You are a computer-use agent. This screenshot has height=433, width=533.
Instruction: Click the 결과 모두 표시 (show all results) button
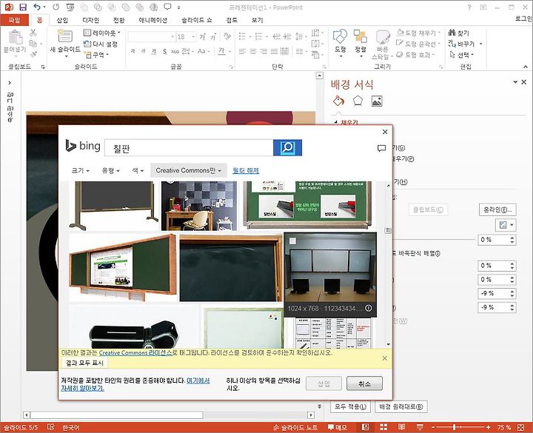[85, 363]
